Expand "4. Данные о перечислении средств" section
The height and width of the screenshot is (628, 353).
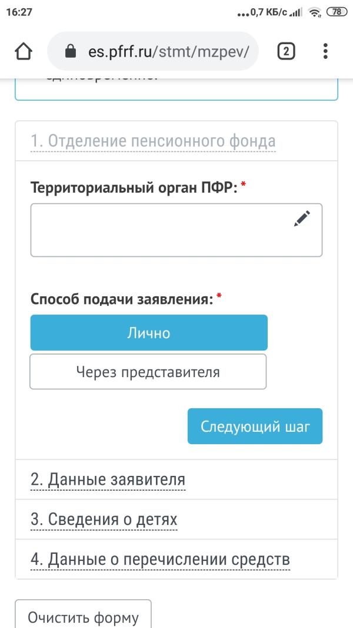click(160, 559)
